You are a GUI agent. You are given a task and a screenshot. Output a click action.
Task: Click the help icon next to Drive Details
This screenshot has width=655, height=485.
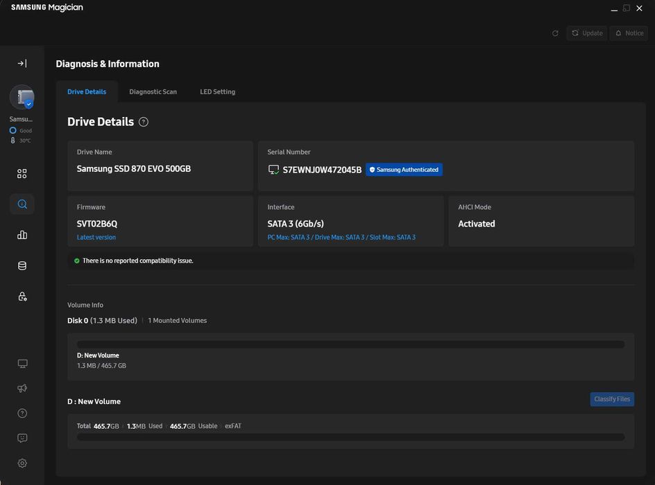pyautogui.click(x=143, y=122)
